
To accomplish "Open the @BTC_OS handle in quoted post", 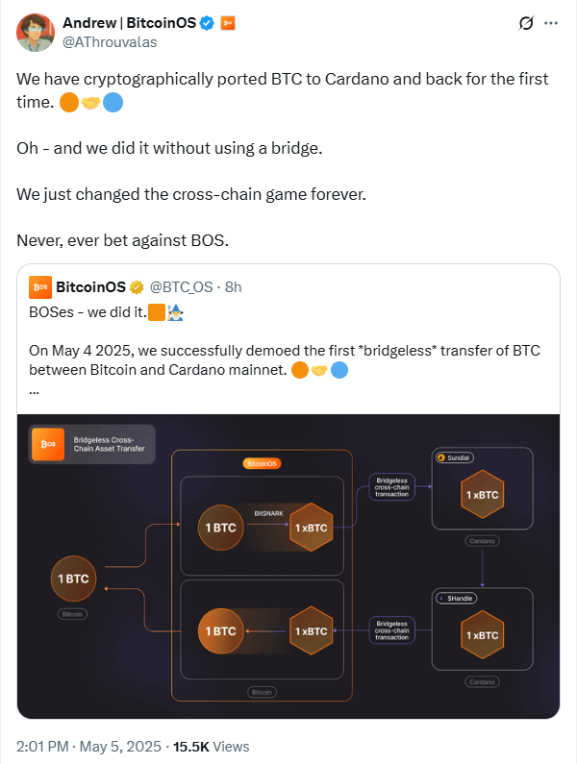I will tap(183, 286).
